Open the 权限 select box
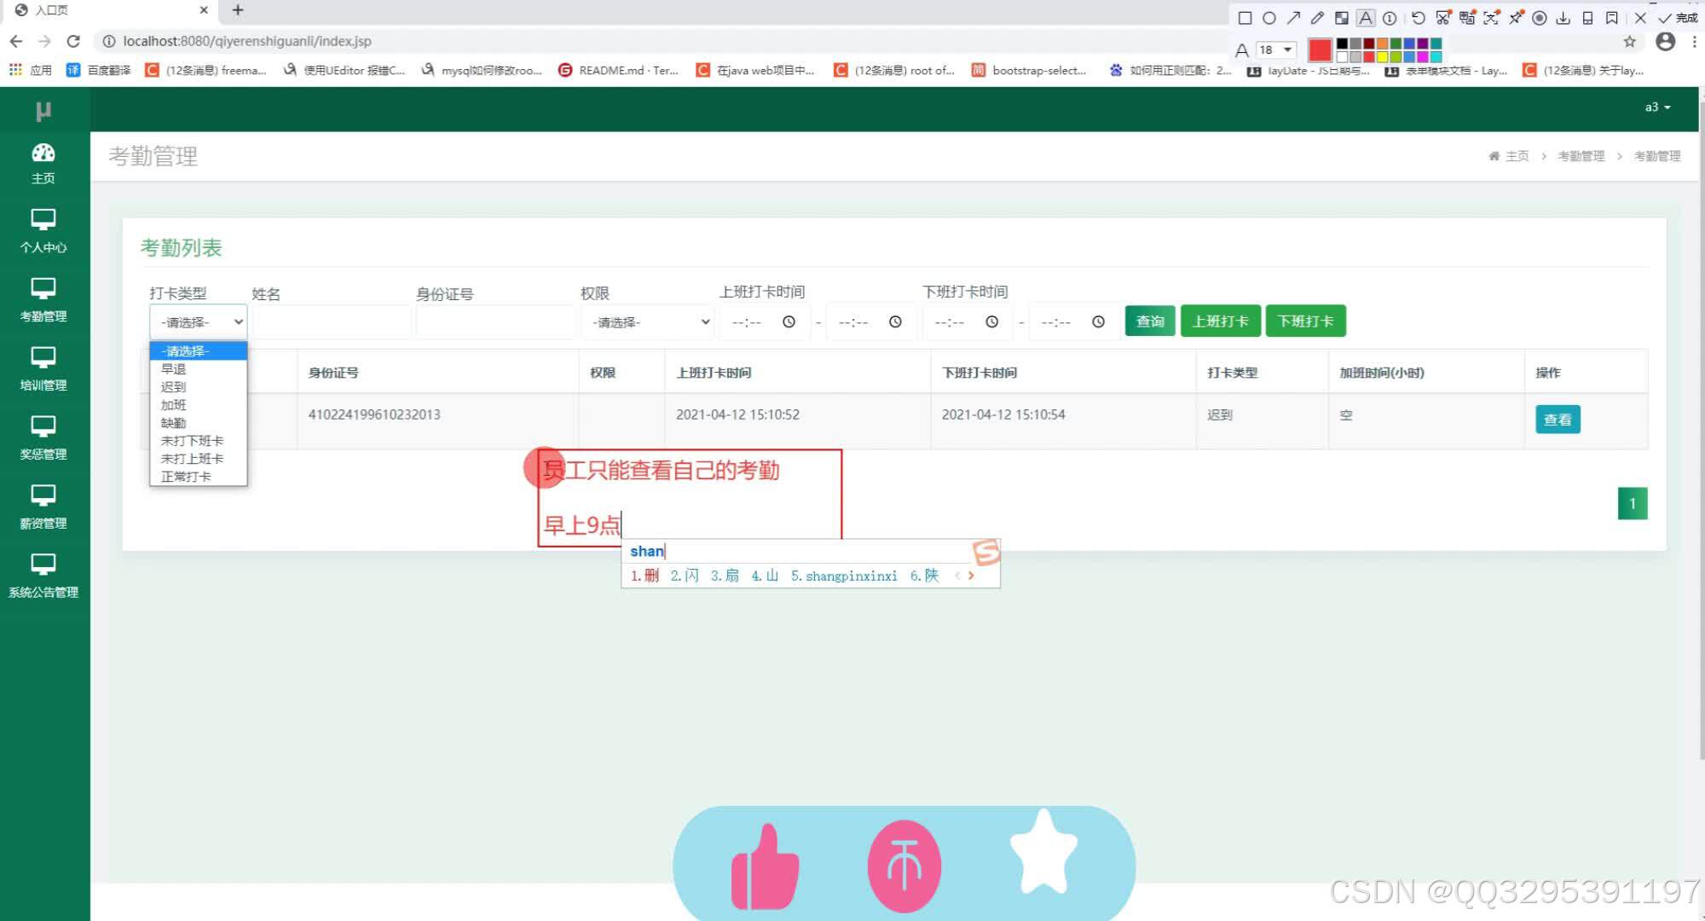This screenshot has width=1705, height=921. pos(648,321)
